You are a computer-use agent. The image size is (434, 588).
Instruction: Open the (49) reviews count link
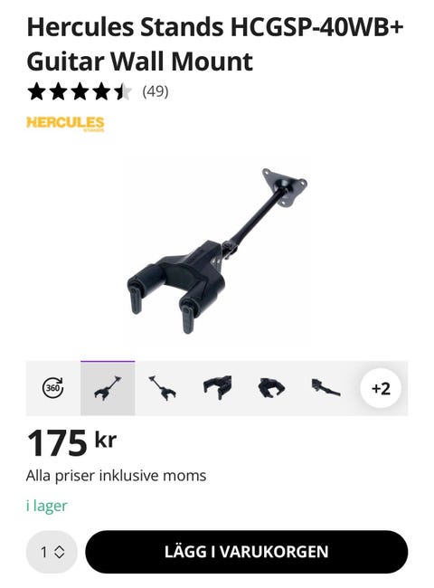click(156, 91)
